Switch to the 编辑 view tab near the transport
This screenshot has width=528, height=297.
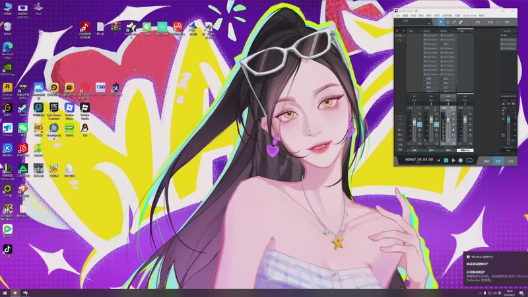tap(486, 161)
